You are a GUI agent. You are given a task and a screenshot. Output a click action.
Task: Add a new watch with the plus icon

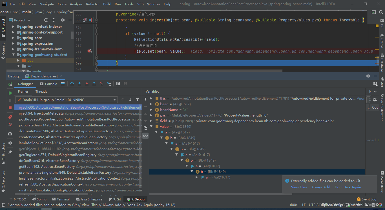point(145,99)
